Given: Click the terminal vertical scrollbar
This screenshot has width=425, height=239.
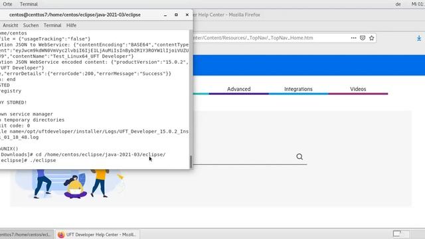Looking at the screenshot, I should (191, 161).
